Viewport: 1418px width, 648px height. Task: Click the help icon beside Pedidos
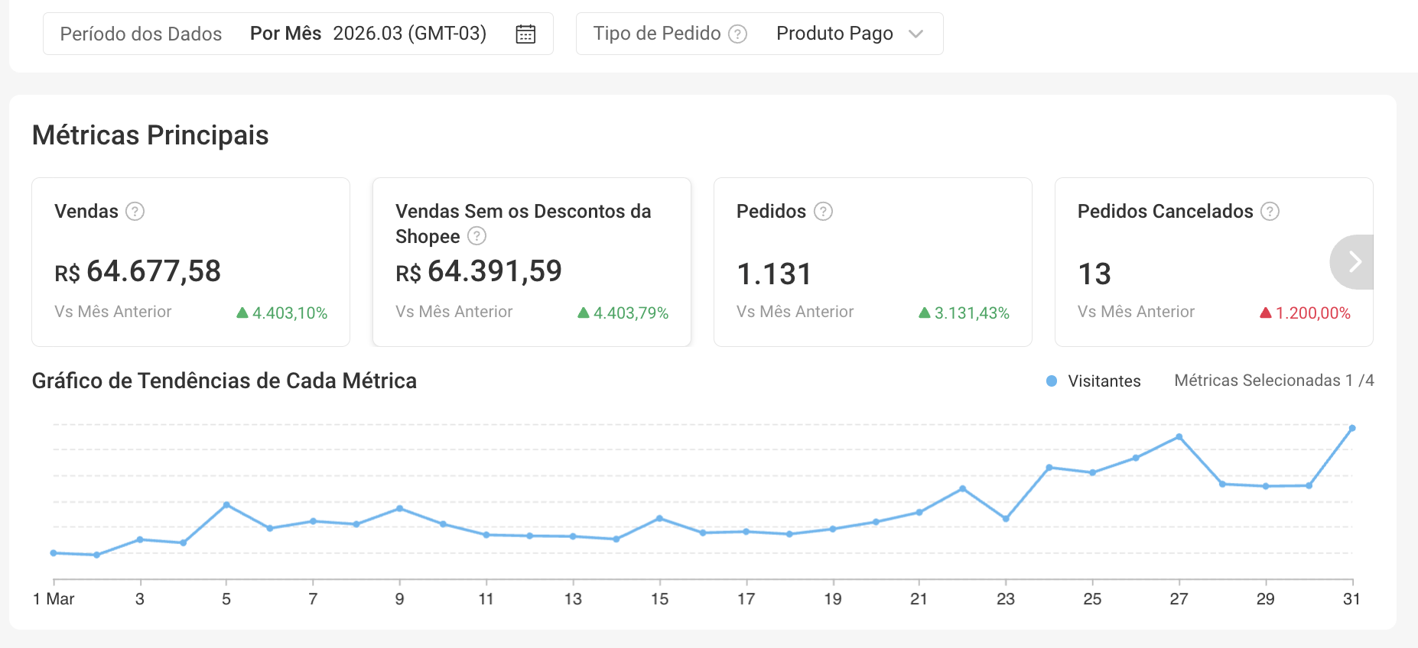pyautogui.click(x=823, y=211)
